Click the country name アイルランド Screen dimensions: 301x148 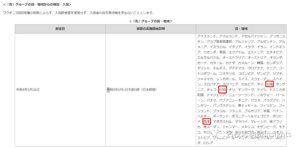point(229,36)
